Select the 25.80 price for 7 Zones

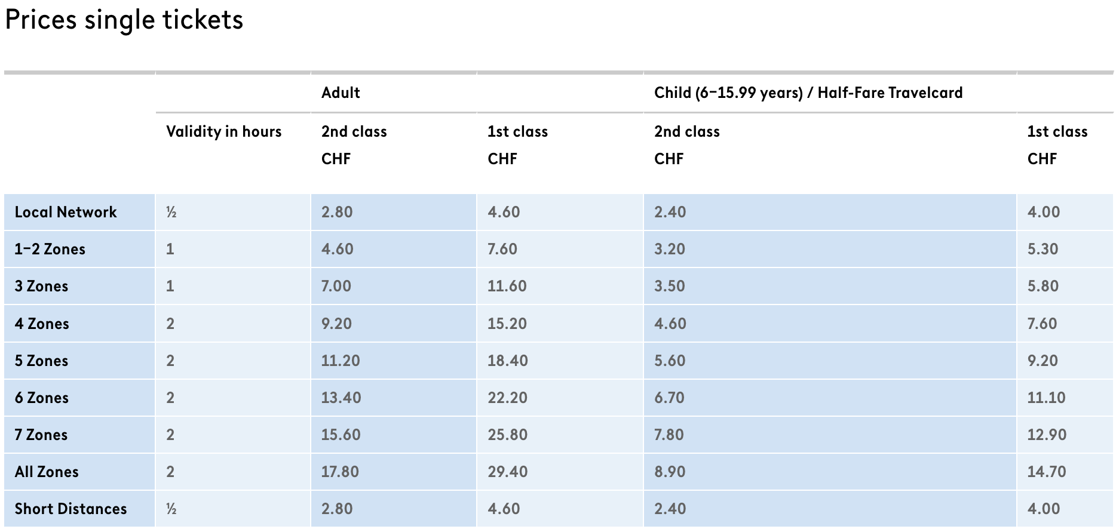[507, 435]
